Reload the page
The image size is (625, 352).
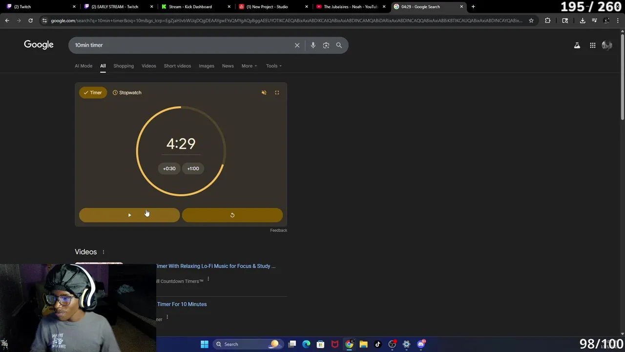click(30, 21)
